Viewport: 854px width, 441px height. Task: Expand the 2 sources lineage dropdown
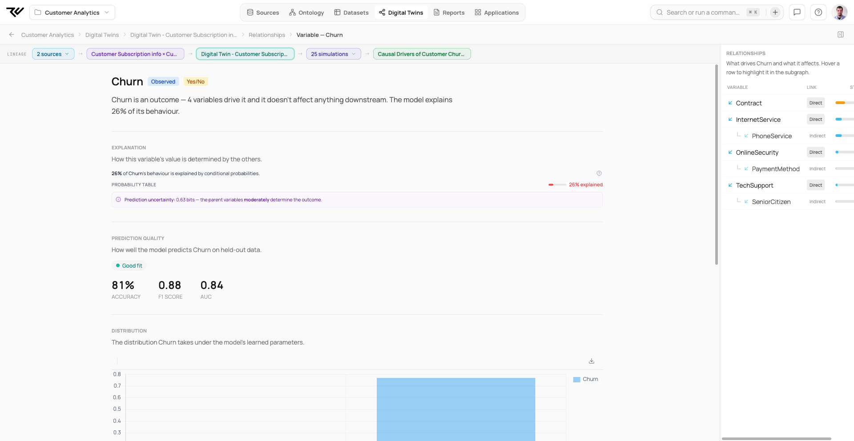(53, 54)
